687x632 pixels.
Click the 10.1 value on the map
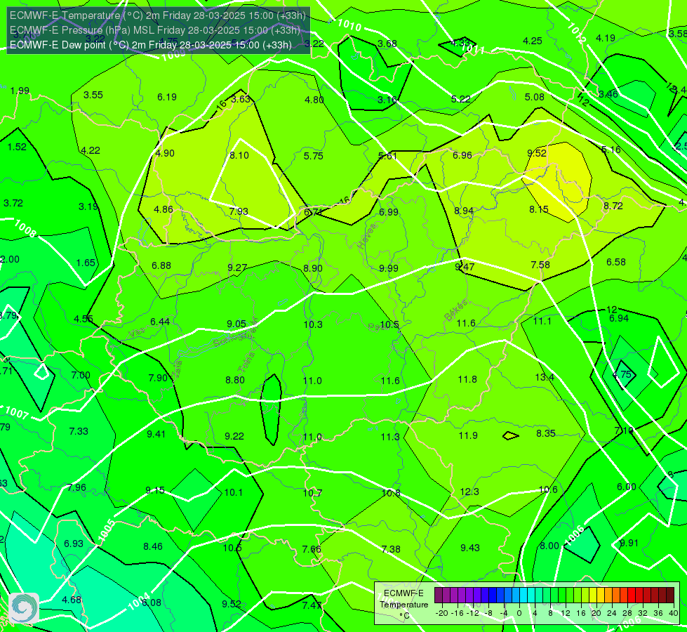coord(233,492)
